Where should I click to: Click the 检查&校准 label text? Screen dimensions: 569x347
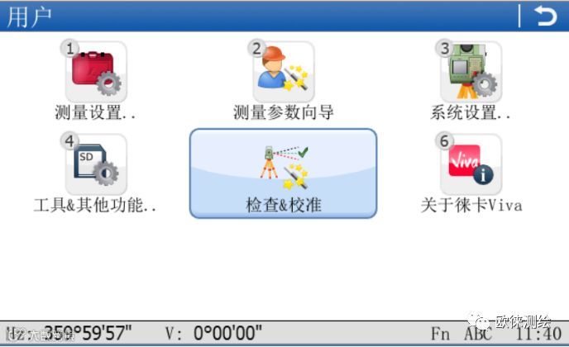point(284,205)
